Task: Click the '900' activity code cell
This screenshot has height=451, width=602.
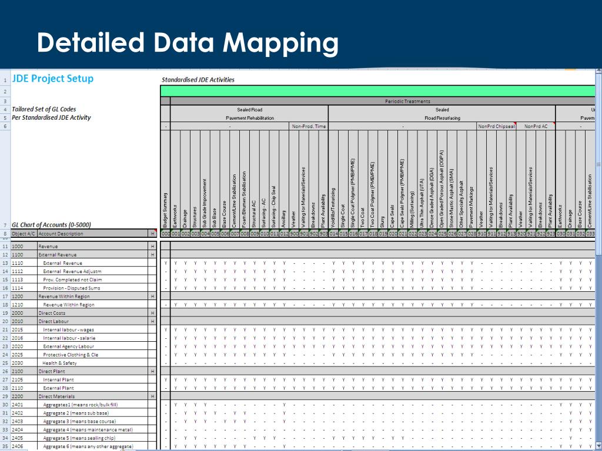Action: [x=294, y=234]
